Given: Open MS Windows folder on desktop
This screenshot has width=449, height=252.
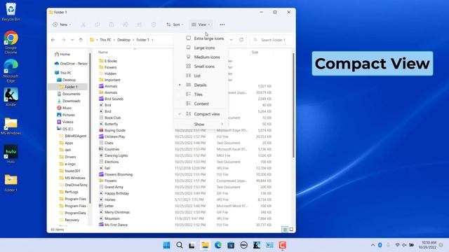Looking at the screenshot, I should pyautogui.click(x=11, y=126).
